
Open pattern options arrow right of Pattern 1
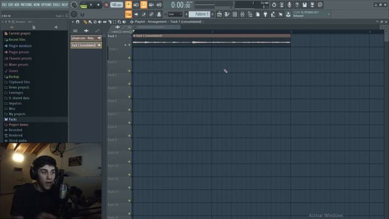click(x=213, y=15)
